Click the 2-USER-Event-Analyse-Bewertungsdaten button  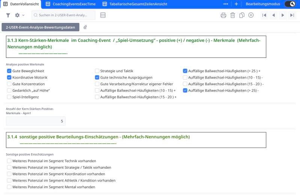pos(41,27)
